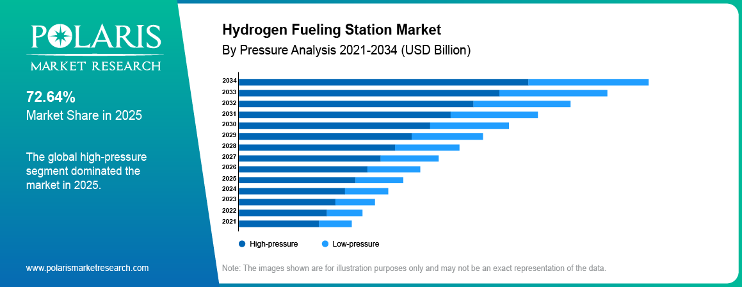Screen dimensions: 742x287
Task: Click the 2031 axis label
Action: [x=229, y=113]
